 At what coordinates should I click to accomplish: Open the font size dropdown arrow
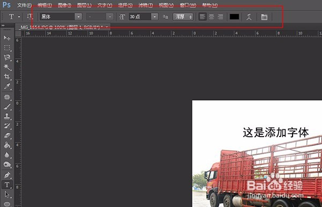pyautogui.click(x=155, y=17)
